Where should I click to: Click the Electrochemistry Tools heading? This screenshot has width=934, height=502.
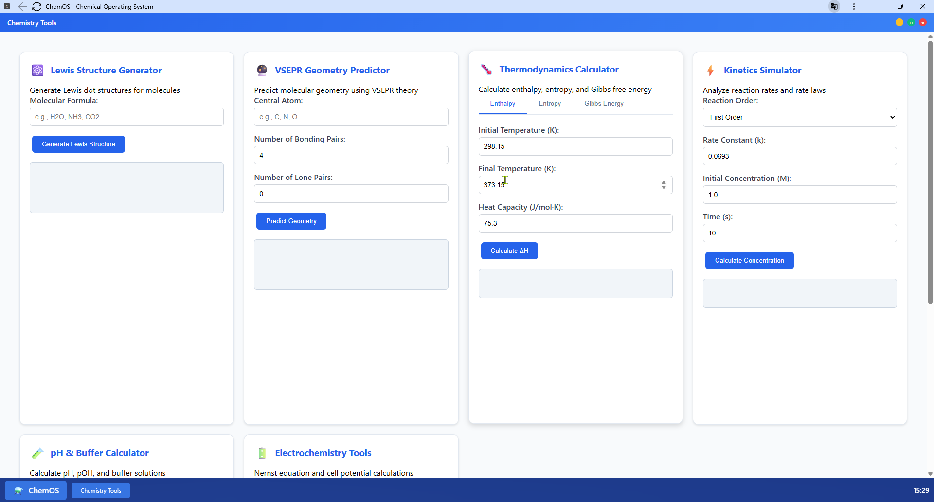tap(323, 453)
